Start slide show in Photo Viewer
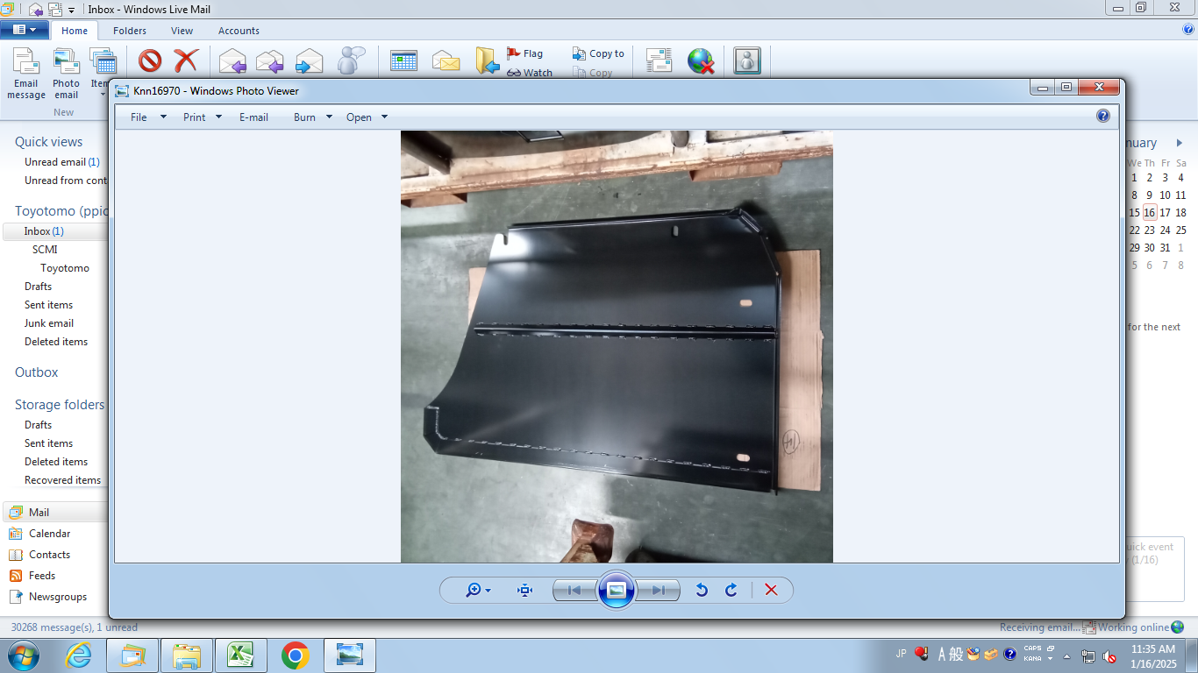This screenshot has width=1198, height=673. point(616,590)
